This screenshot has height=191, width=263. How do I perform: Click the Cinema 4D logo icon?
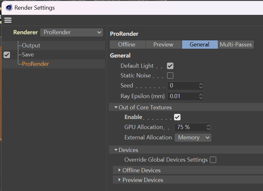9,8
